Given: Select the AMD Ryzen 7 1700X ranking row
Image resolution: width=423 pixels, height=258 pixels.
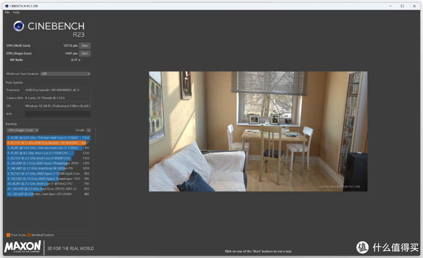Looking at the screenshot, I should pyautogui.click(x=48, y=174).
